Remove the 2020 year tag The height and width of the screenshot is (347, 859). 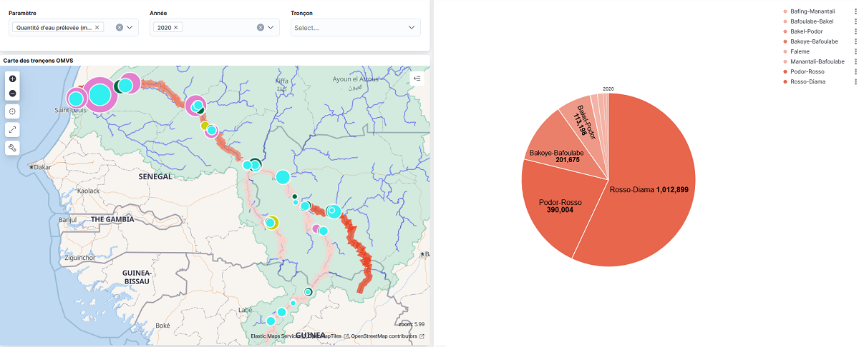(176, 27)
